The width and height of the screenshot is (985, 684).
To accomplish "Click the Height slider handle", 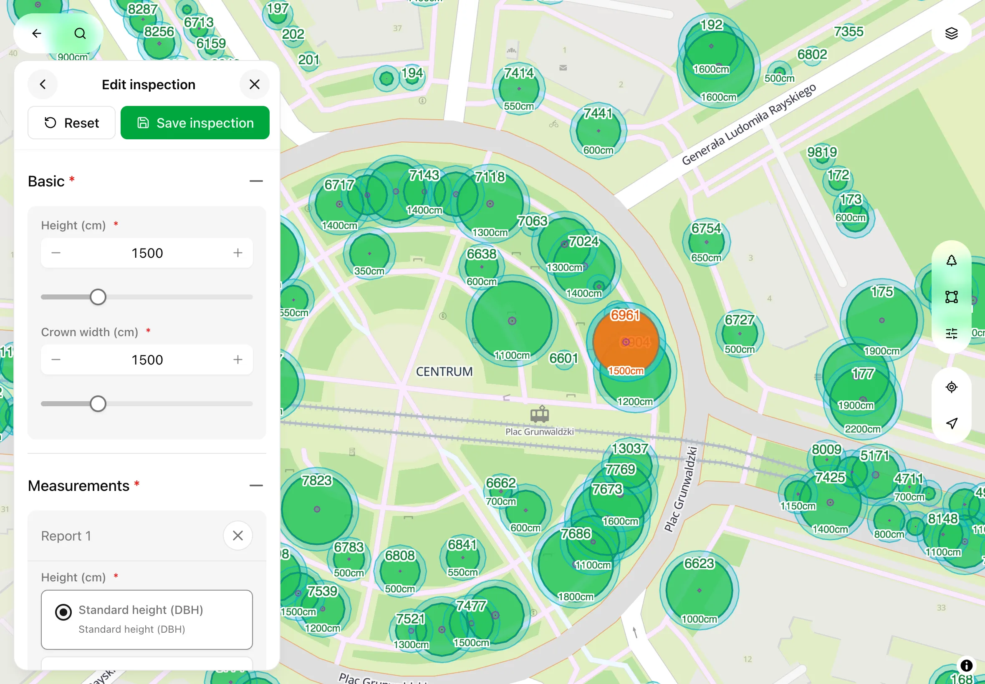I will tap(98, 297).
